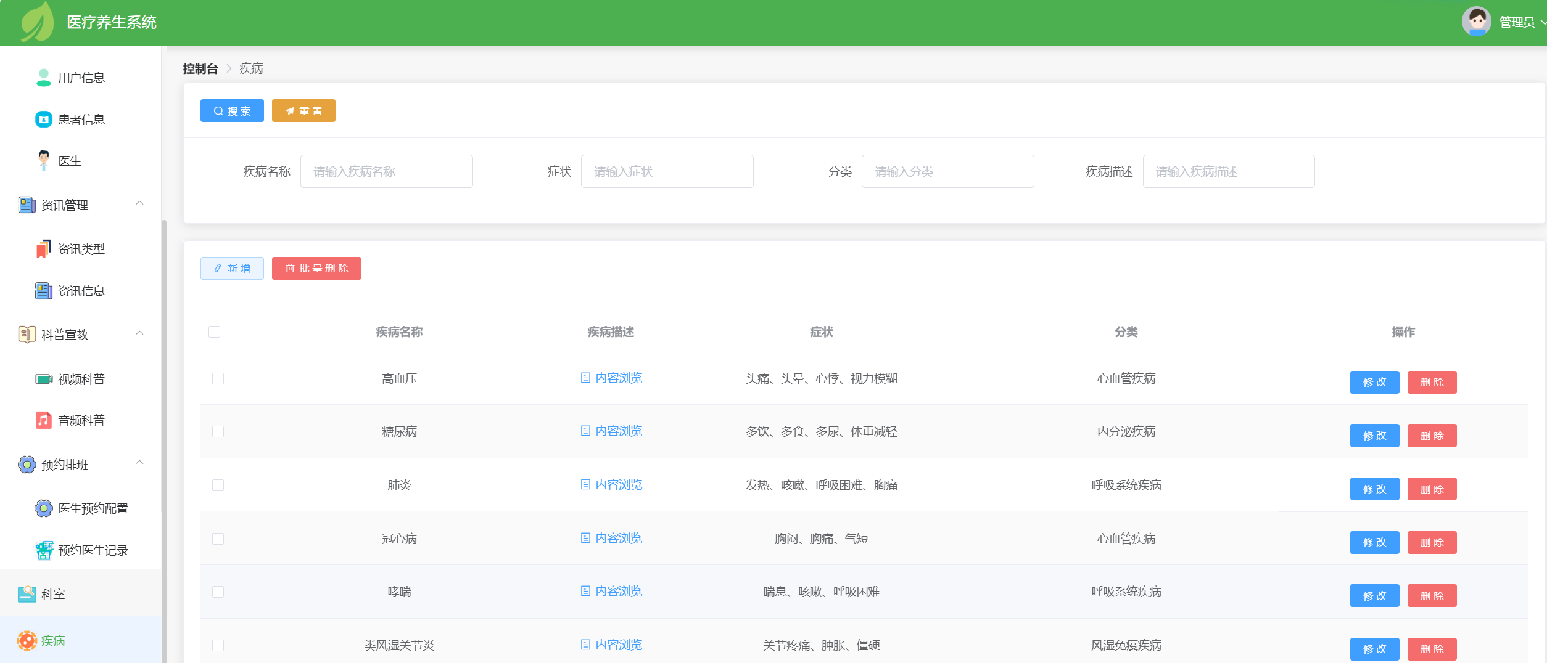Click 修改 for 肺炎
The height and width of the screenshot is (663, 1547).
[1374, 489]
